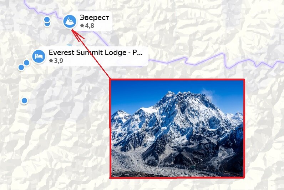This screenshot has height=190, width=284.
Task: Click the 3,9 rating of the lodge
Action: pyautogui.click(x=59, y=60)
